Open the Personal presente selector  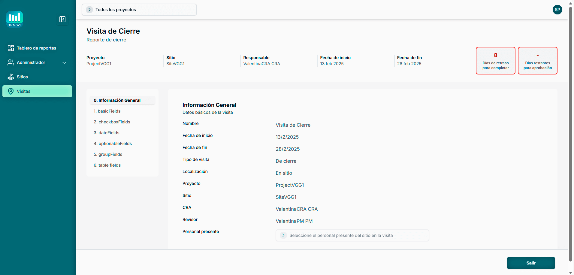click(352, 235)
